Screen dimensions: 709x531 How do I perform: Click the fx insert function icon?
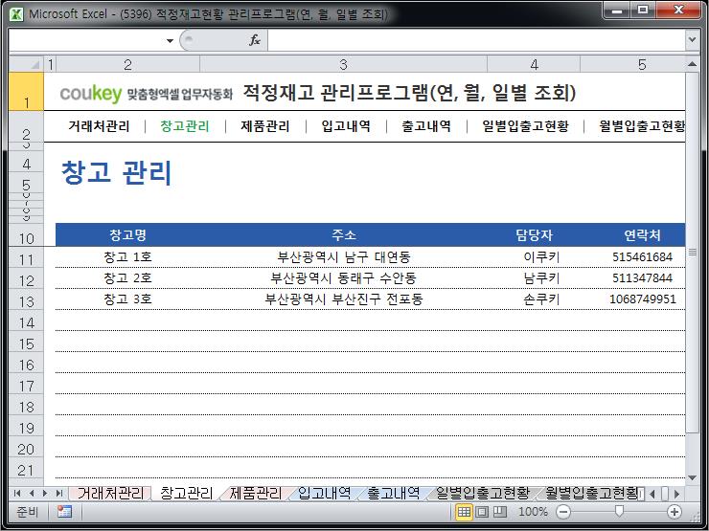coord(255,40)
